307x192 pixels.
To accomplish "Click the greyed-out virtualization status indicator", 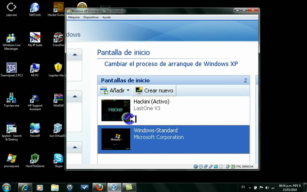I will coord(221,166).
